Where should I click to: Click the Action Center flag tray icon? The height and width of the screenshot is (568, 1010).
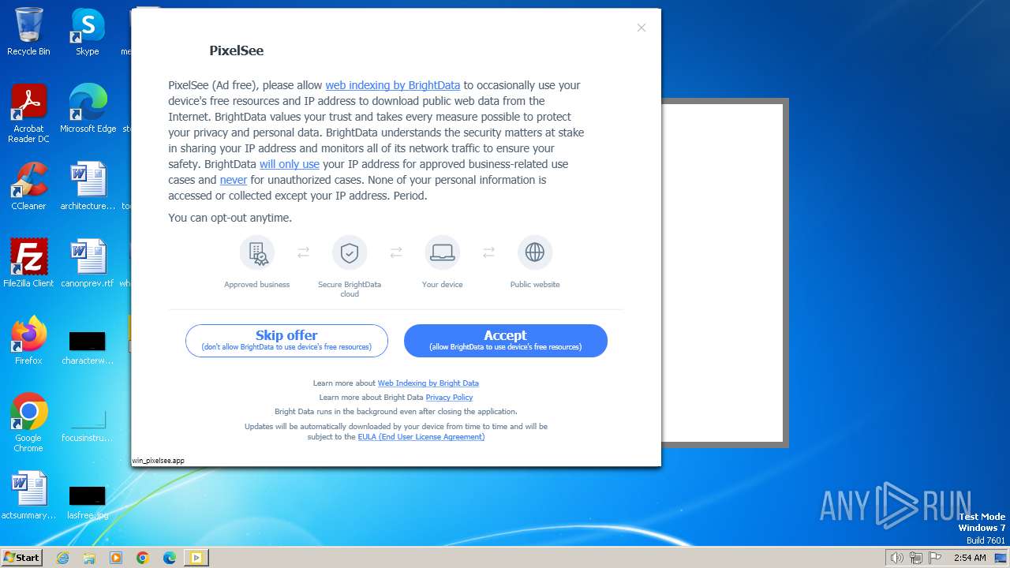[x=935, y=558]
